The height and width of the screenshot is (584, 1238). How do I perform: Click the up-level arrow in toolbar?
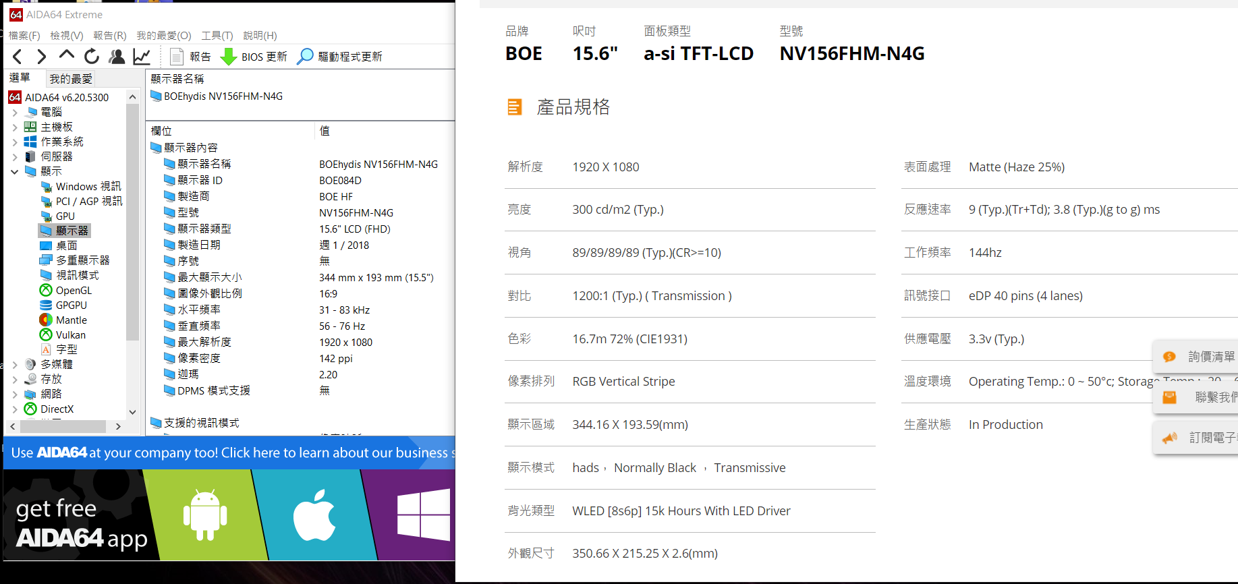66,55
